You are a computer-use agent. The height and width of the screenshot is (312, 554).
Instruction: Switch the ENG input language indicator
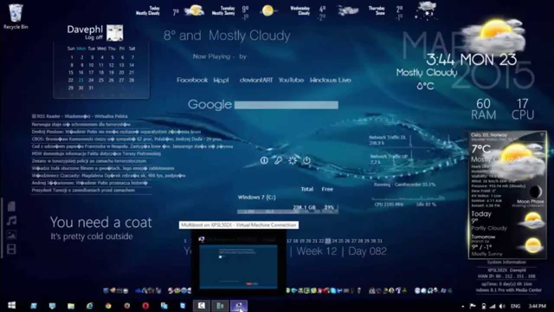pos(516,305)
